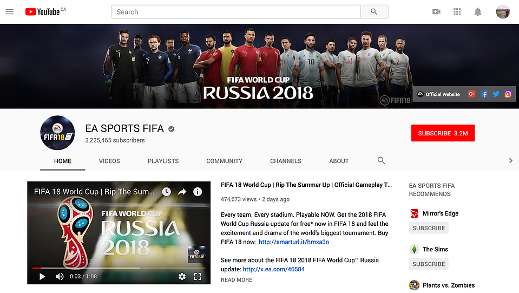Show more channel tabs with right chevron
This screenshot has width=519, height=293.
[x=510, y=160]
